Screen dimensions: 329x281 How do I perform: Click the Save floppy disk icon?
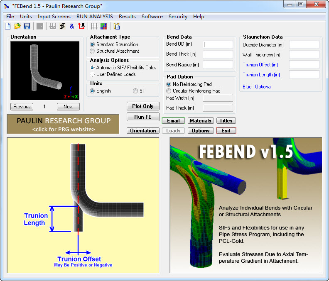[x=27, y=26]
